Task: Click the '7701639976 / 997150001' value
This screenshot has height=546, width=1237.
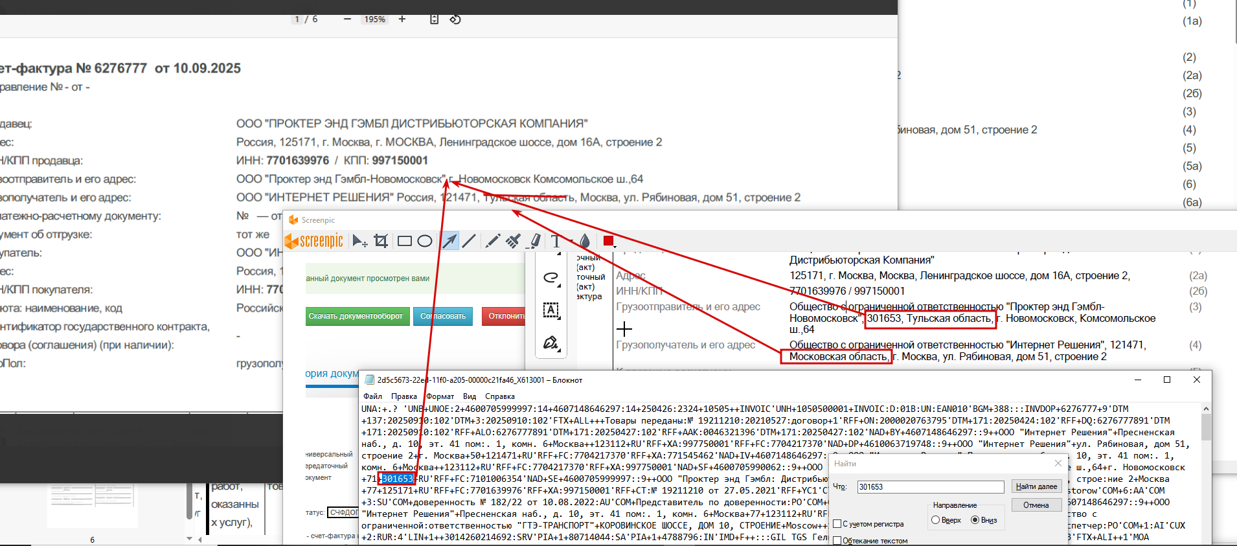Action: (x=847, y=291)
